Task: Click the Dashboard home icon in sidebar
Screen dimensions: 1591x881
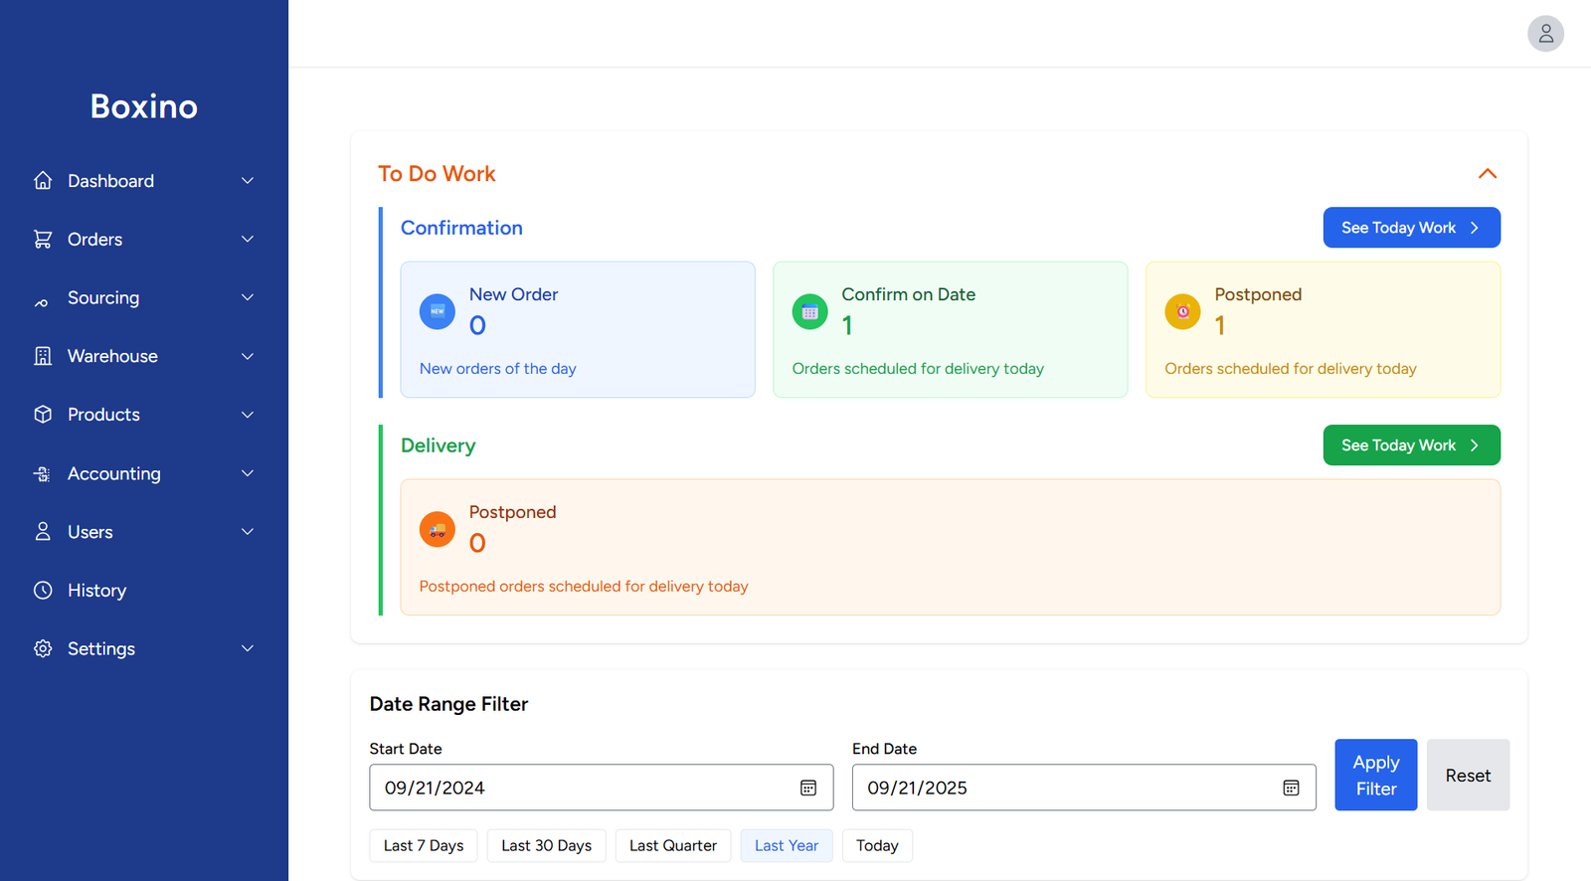Action: (43, 181)
